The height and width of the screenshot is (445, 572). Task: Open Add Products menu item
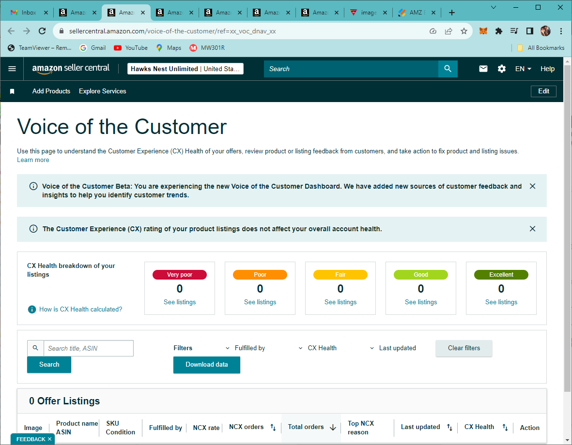[x=51, y=91]
